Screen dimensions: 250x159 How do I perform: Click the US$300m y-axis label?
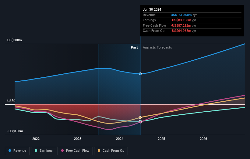[15, 40]
